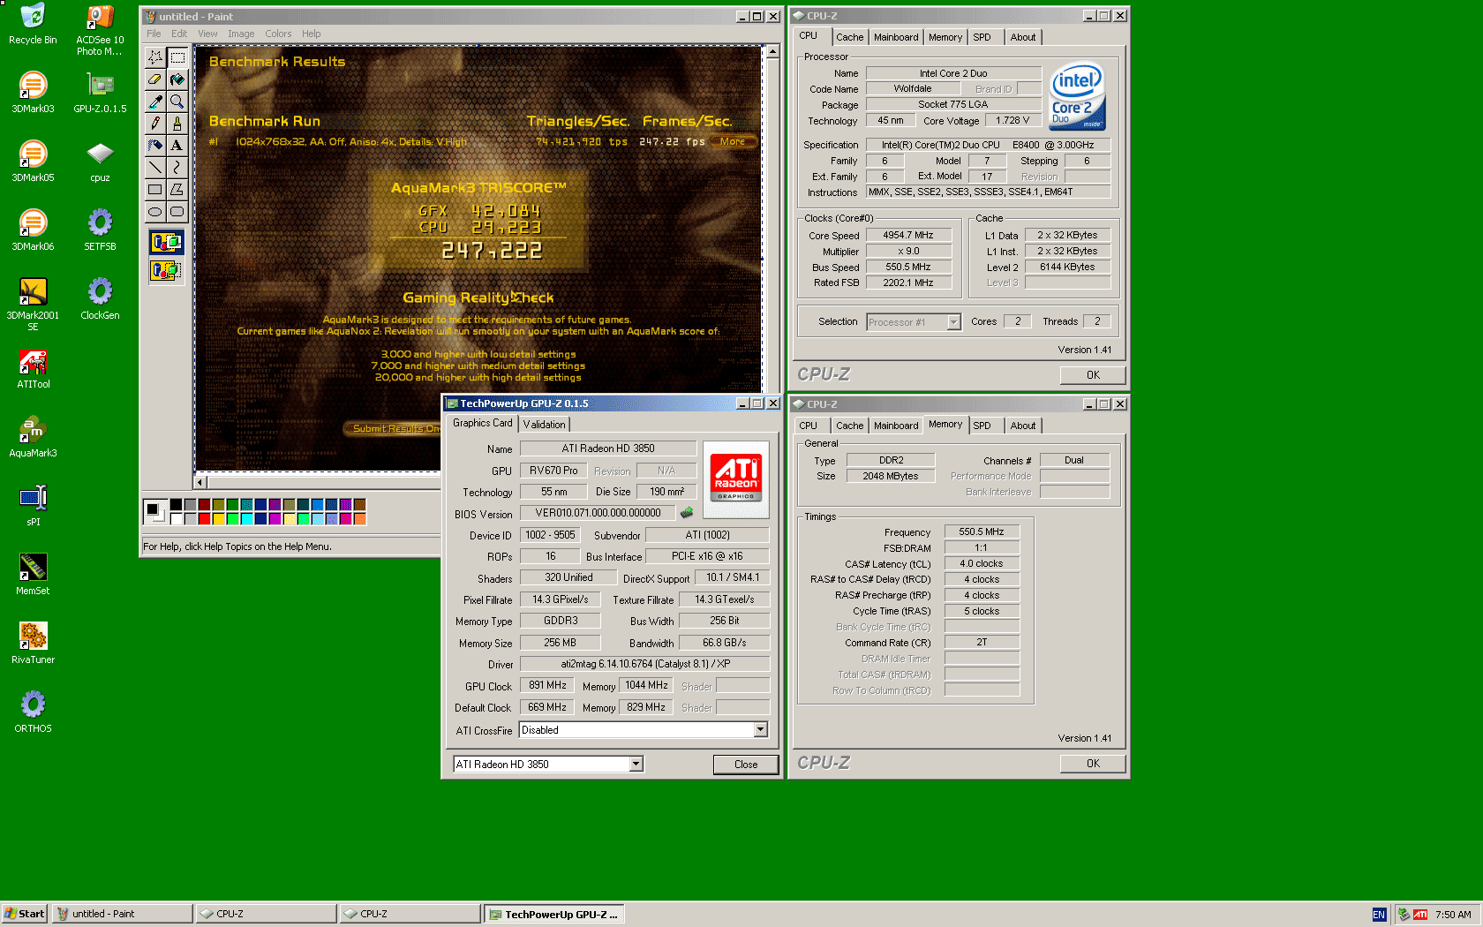Image resolution: width=1483 pixels, height=927 pixels.
Task: Open the AquaMark3 desktop shortcut
Action: [33, 437]
